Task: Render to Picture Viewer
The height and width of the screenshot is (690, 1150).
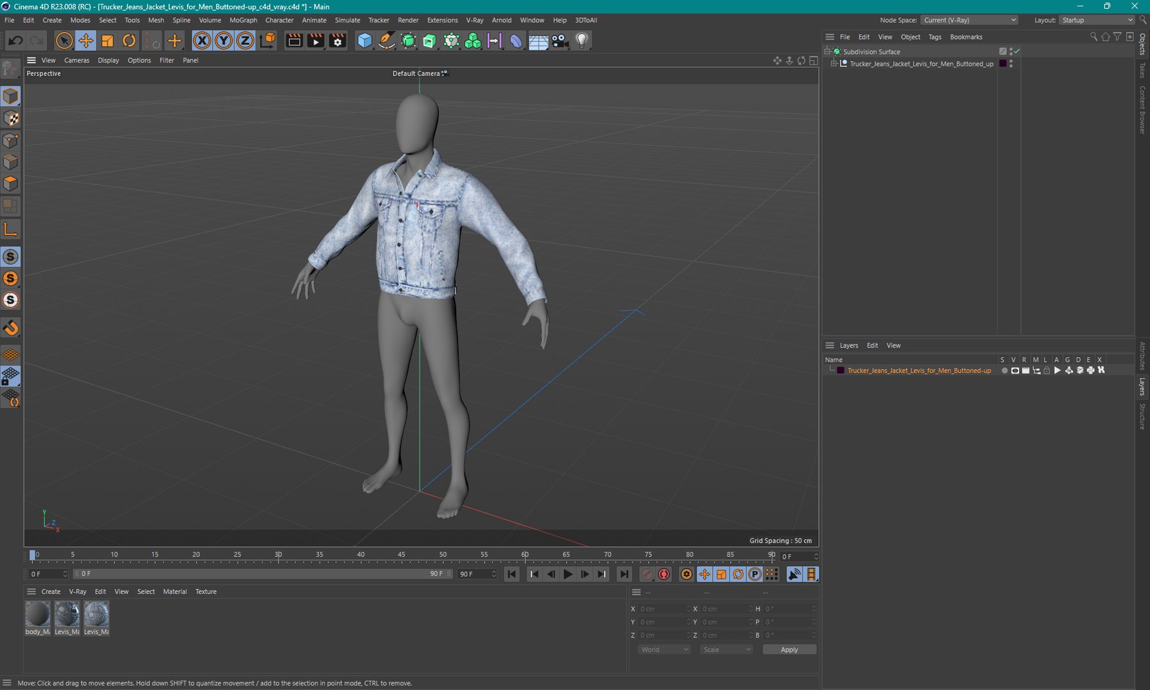Action: point(316,41)
